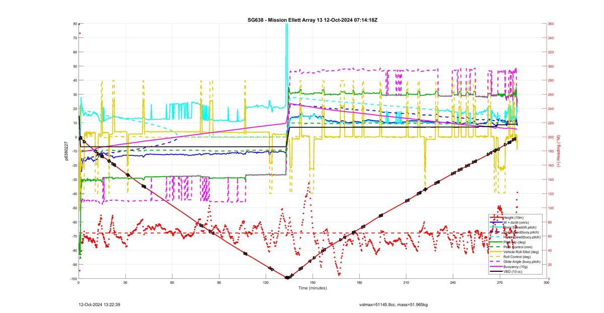This screenshot has height=313, width=604.
Task: Click the magenta dashed sample beside Glide Angle
Action: pos(495,262)
